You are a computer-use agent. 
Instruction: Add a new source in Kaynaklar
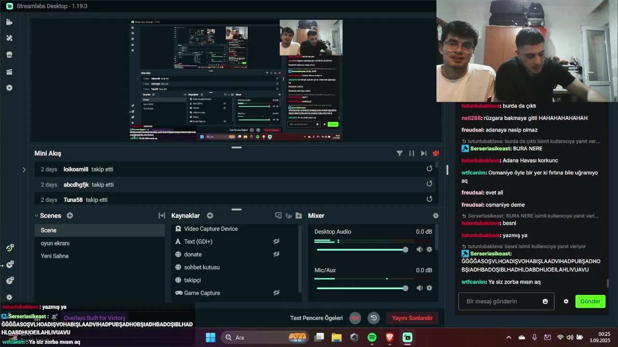(x=210, y=215)
